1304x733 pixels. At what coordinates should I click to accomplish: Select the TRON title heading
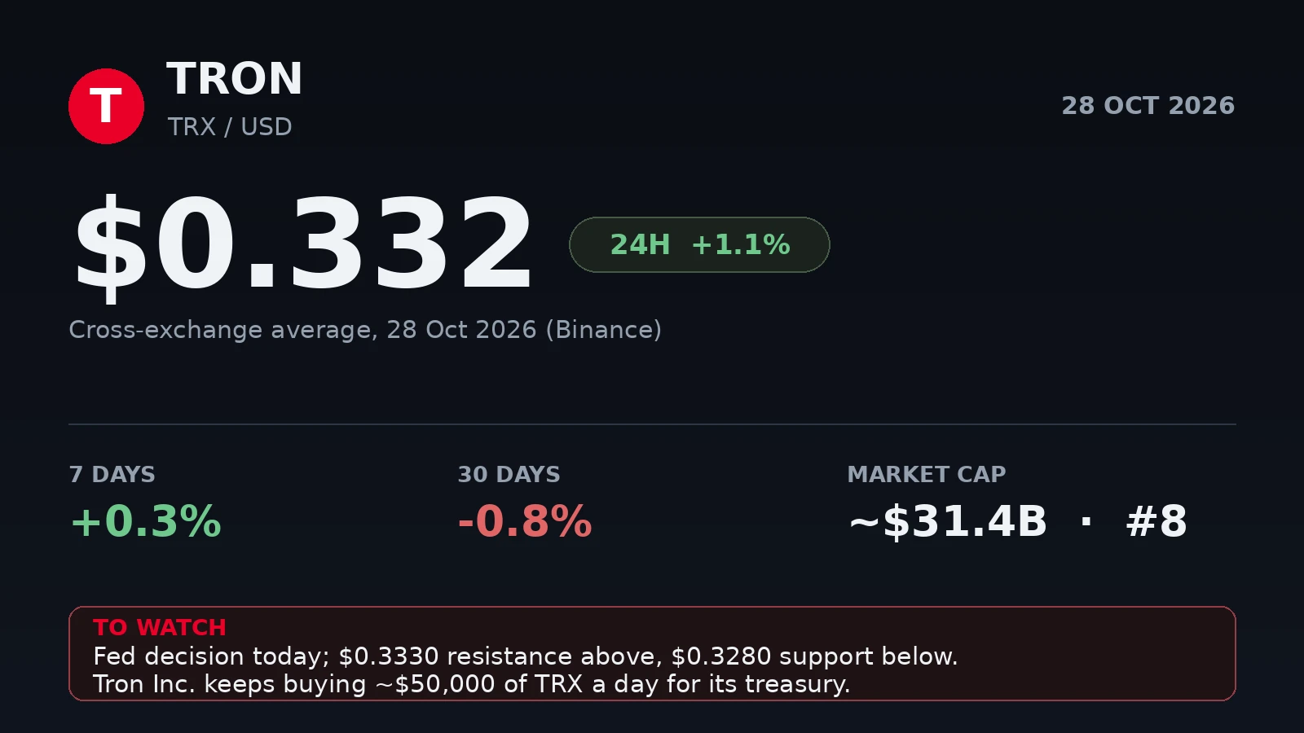[x=235, y=79]
